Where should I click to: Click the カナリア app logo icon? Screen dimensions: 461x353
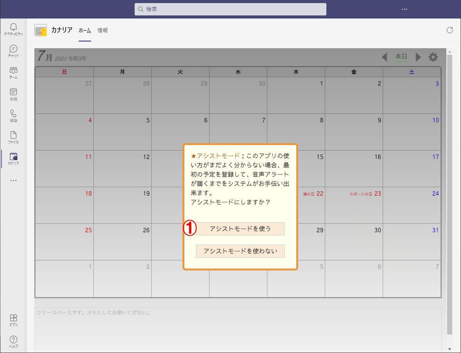coord(41,30)
